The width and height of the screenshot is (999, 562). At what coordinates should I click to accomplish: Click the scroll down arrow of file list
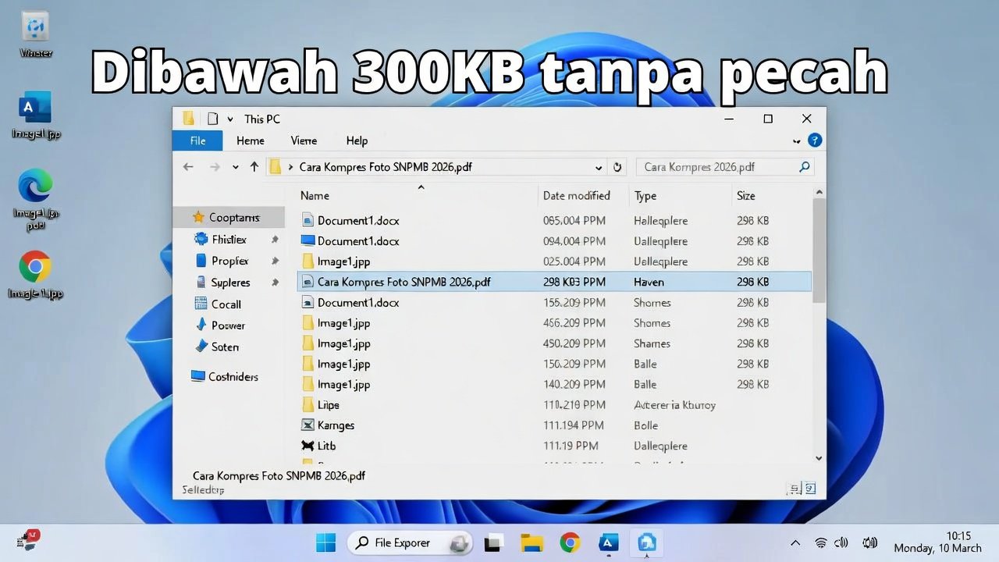click(819, 458)
